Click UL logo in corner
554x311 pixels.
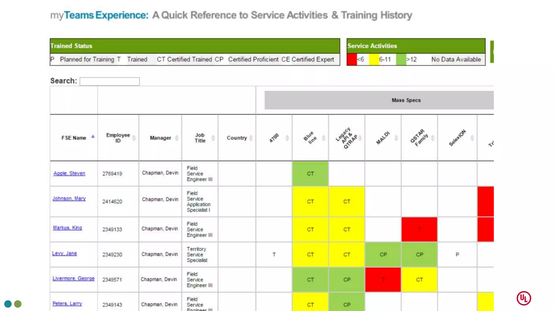pos(524,298)
